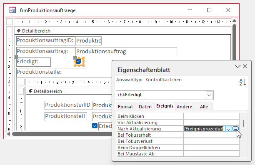Click the move handle of the selected checkbox
This screenshot has height=165, width=255.
pyautogui.click(x=75, y=58)
